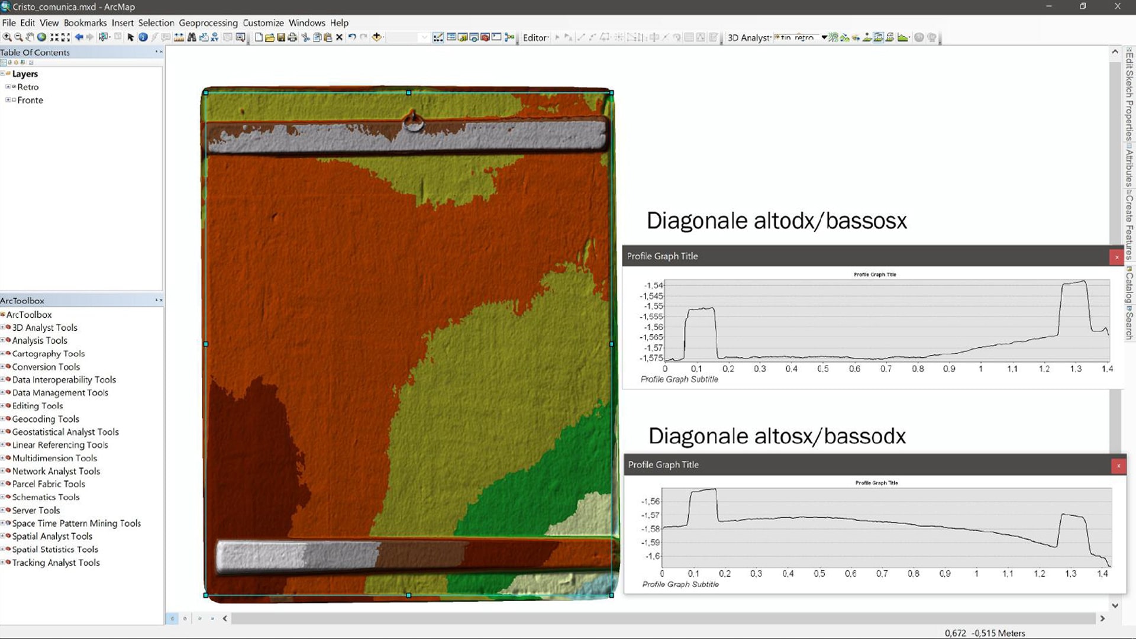Click the horizontal scrollbar under the map

(663, 618)
